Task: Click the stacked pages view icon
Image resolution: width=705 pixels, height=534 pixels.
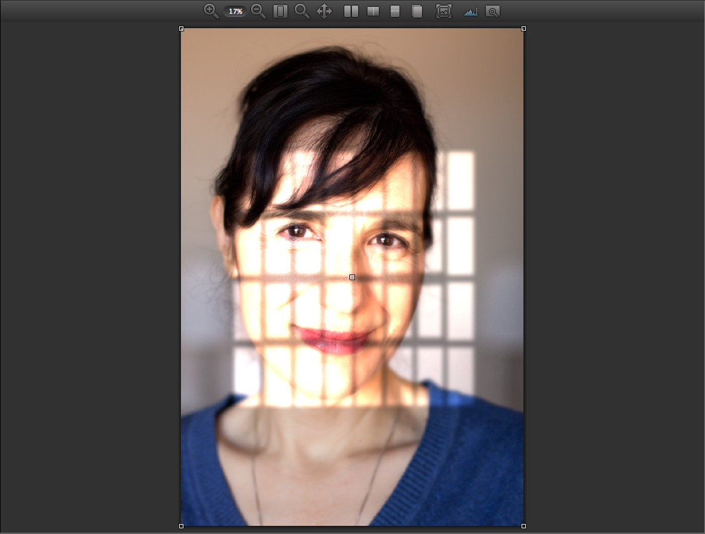Action: (417, 11)
